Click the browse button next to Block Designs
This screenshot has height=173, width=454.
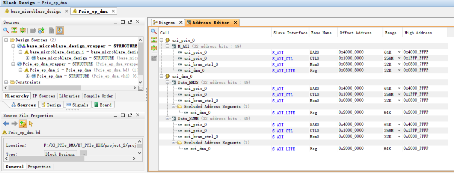pyautogui.click(x=83, y=154)
